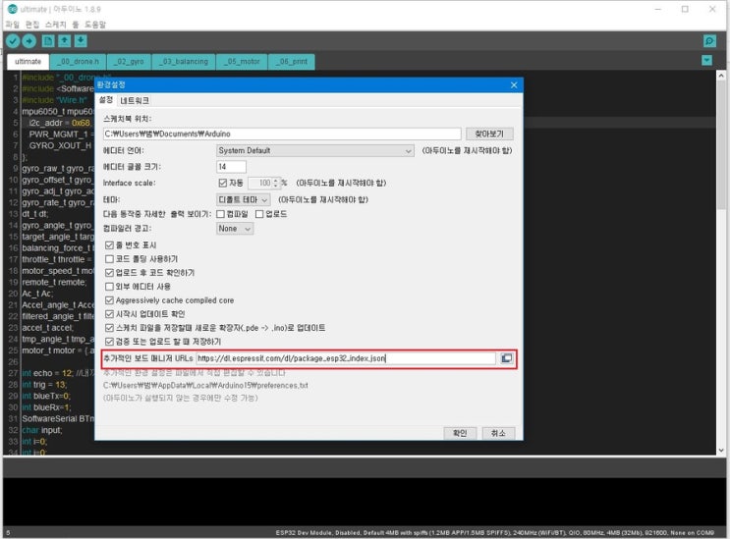Screen dimensions: 730x539
Task: Open the 편집 menu
Action: [32, 25]
